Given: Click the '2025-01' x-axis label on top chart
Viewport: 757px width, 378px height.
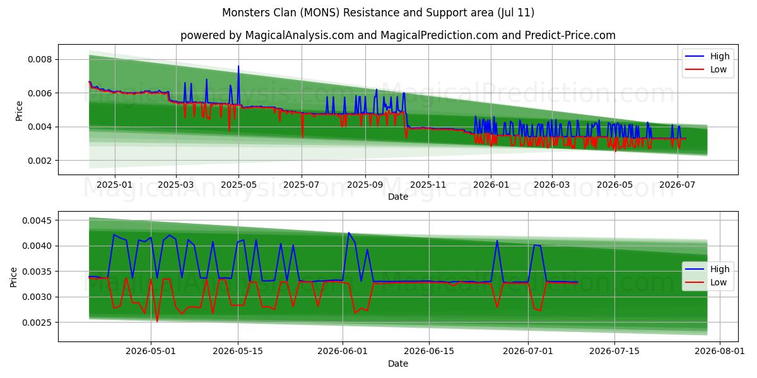Looking at the screenshot, I should (114, 185).
